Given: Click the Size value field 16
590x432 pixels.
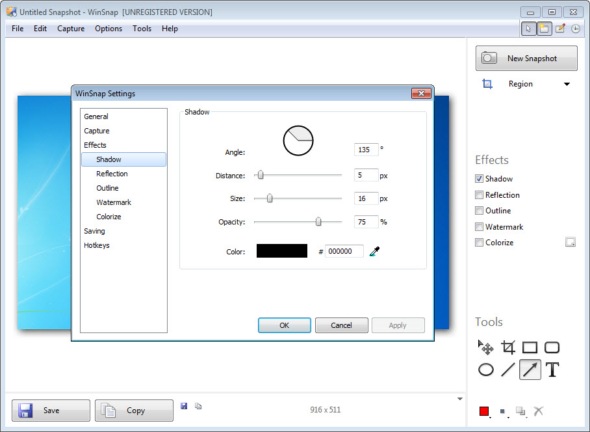Looking at the screenshot, I should (366, 198).
